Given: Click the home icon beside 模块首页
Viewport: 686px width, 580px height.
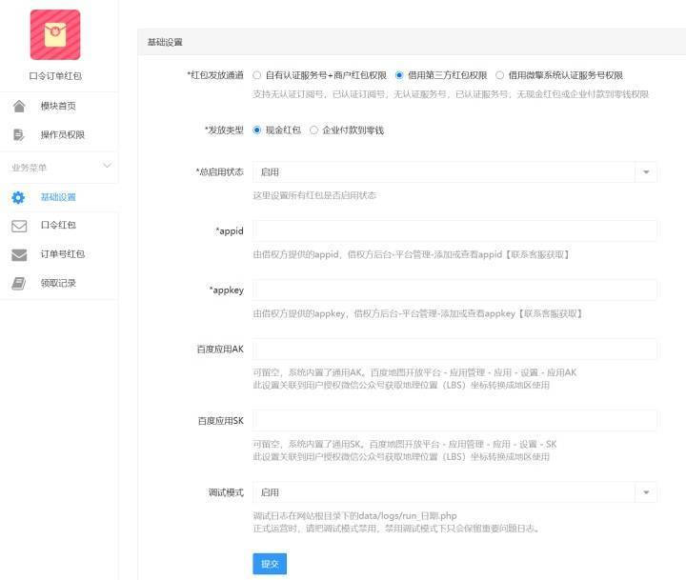Looking at the screenshot, I should click(19, 106).
